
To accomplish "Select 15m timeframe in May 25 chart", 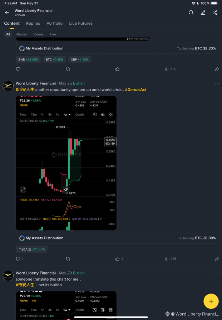I will point(34,115).
